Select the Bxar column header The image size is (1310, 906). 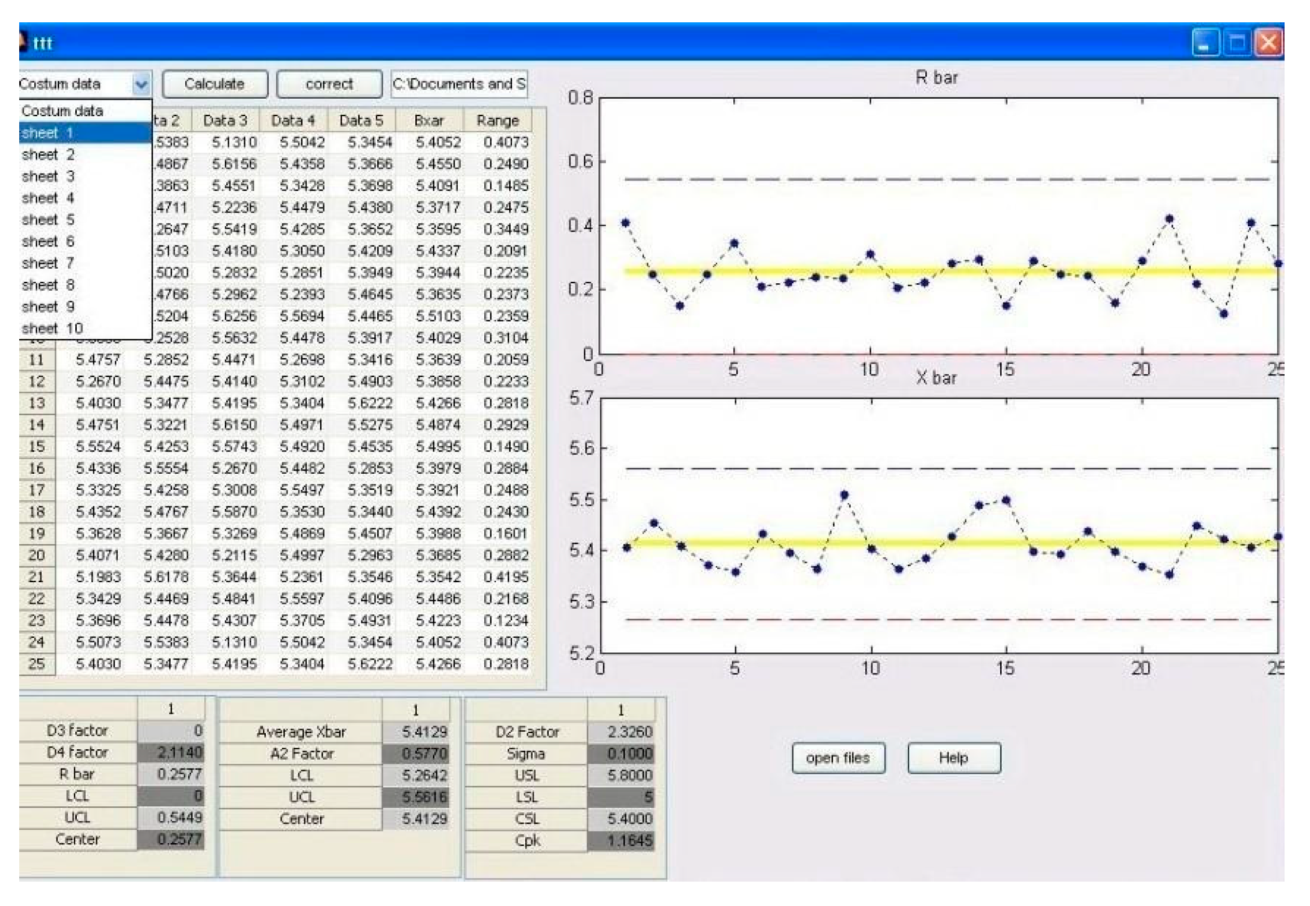[x=429, y=120]
